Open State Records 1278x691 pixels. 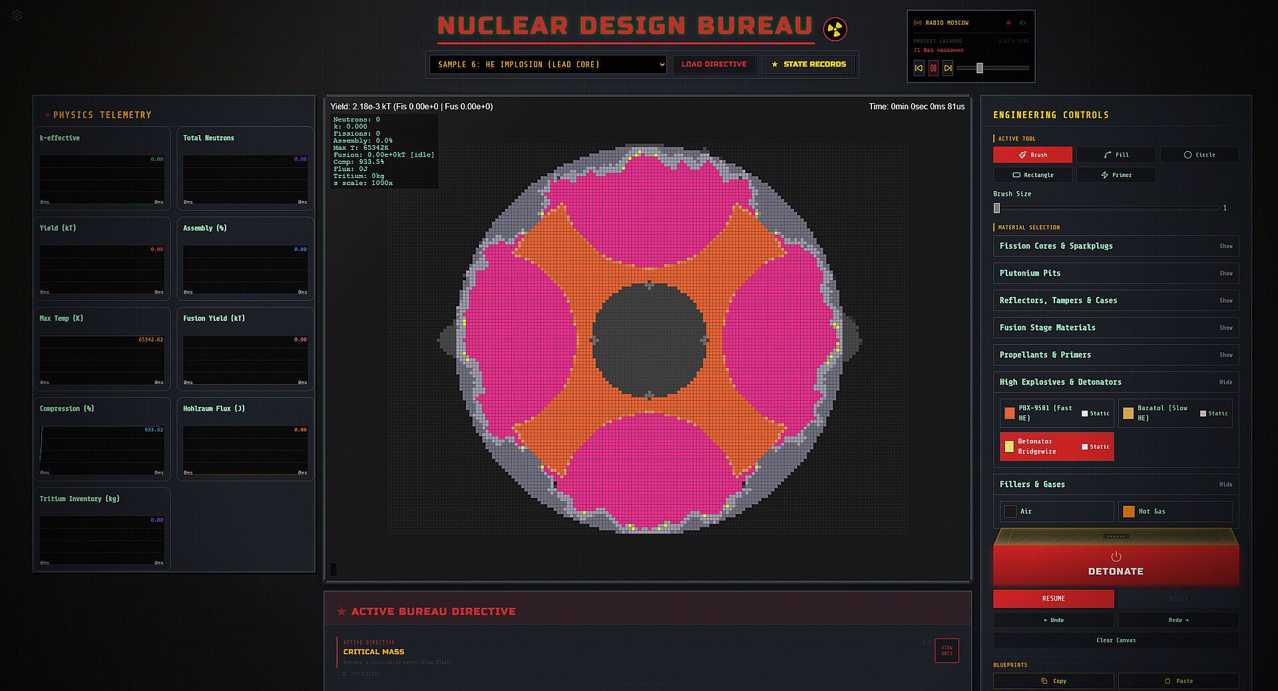[808, 65]
